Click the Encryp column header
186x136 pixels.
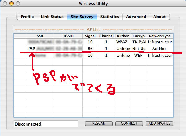point(138,36)
